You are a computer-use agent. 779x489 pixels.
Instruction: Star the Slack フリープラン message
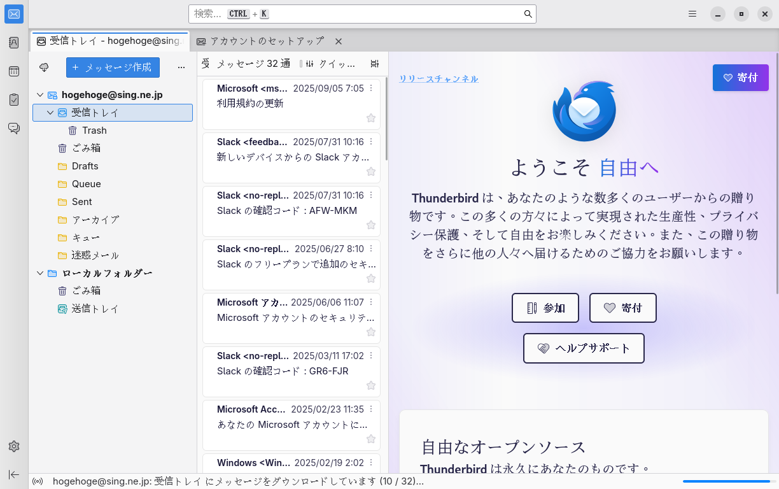[x=371, y=278]
